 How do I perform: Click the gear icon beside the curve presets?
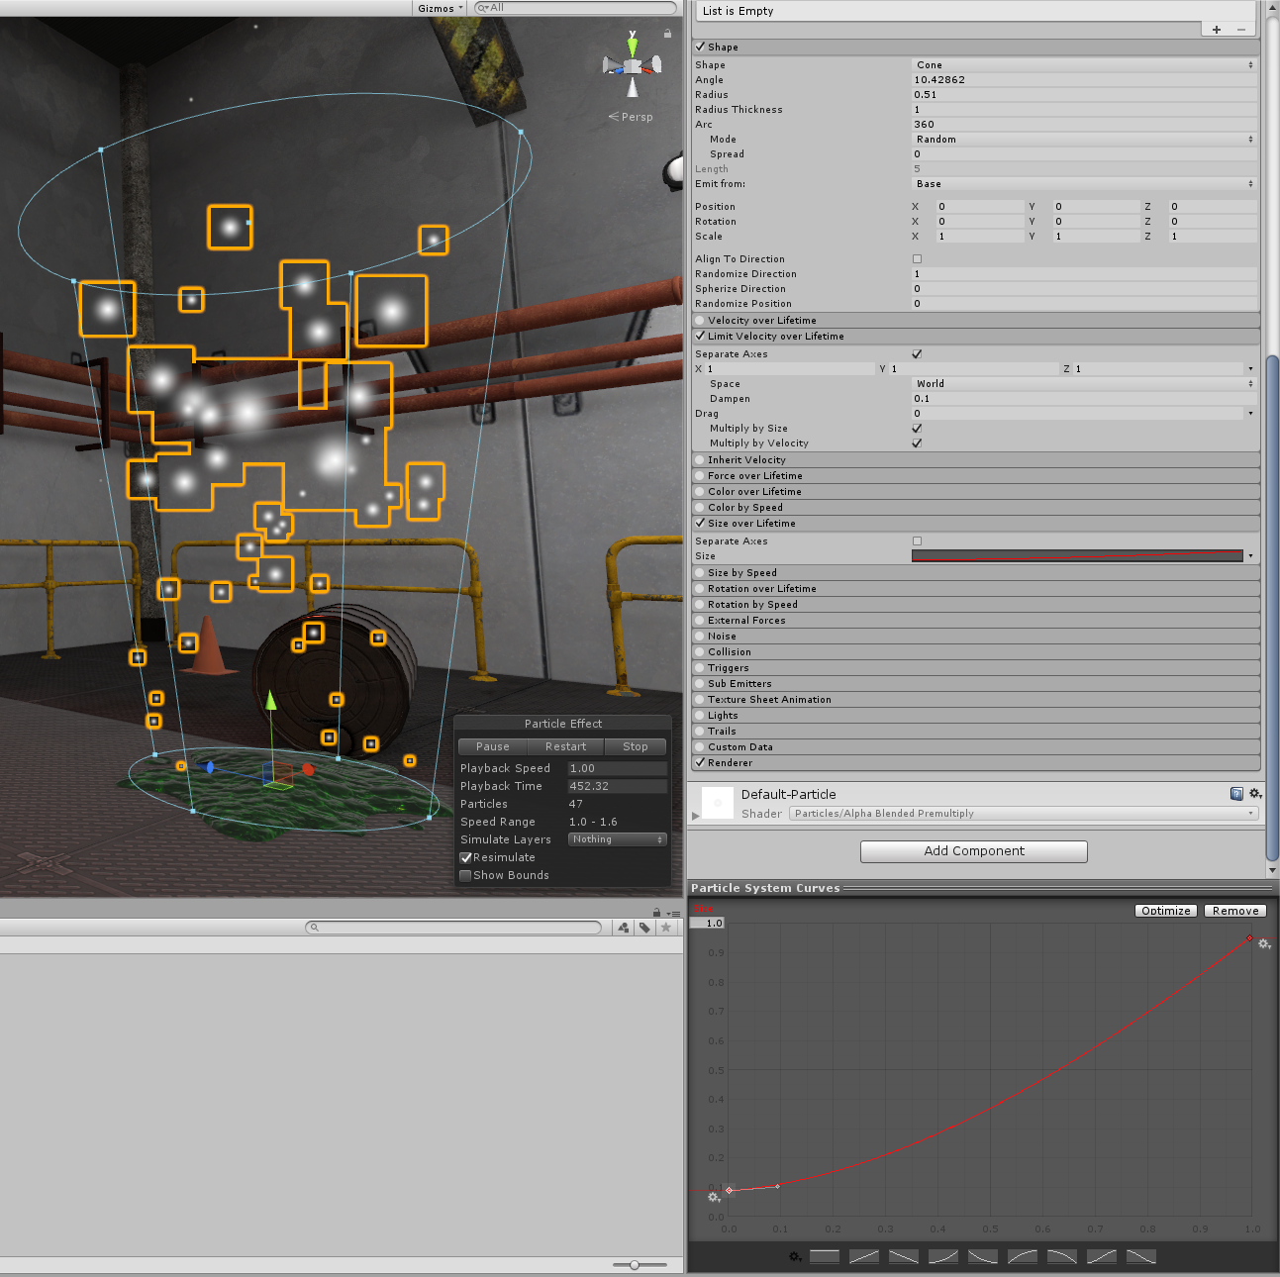coord(794,1256)
